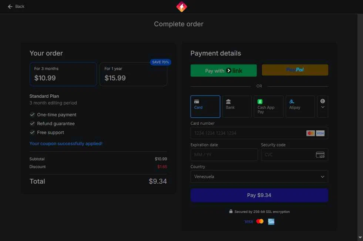363x241 pixels.
Task: Select the For 1 year $15.99 plan
Action: tap(133, 74)
